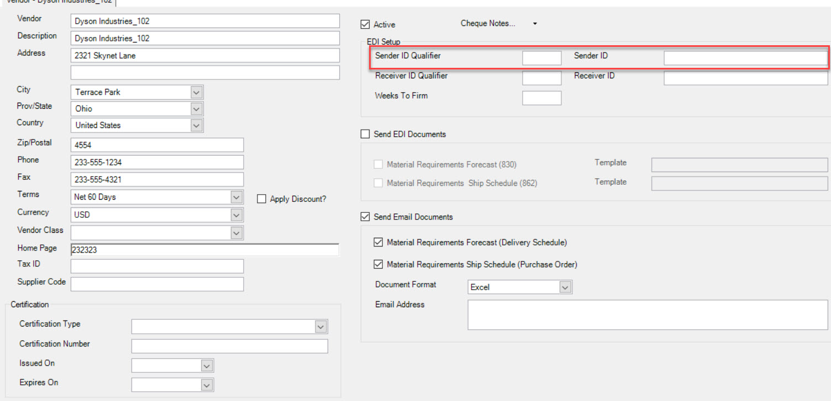Viewport: 831px width, 401px height.
Task: Click the Email Address text box
Action: pyautogui.click(x=648, y=315)
